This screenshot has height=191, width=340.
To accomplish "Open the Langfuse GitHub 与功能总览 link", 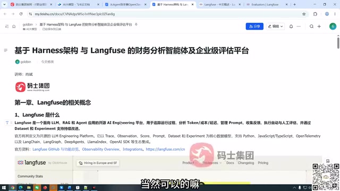I will 55,149.
